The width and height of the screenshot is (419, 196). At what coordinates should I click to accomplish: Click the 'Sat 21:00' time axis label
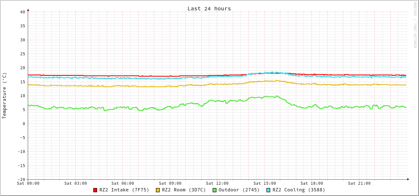pyautogui.click(x=359, y=183)
